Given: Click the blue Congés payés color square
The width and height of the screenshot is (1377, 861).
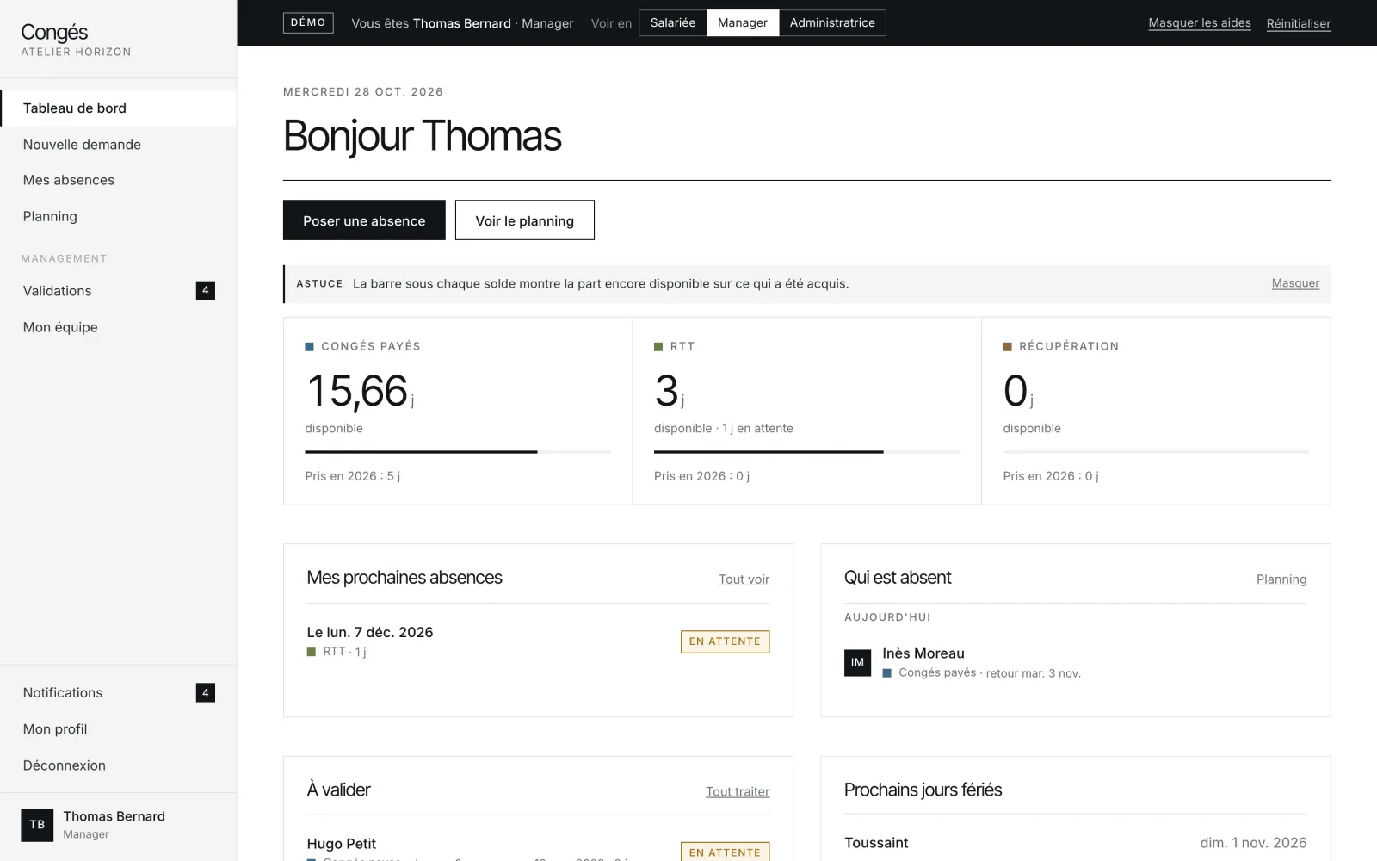Looking at the screenshot, I should (309, 347).
